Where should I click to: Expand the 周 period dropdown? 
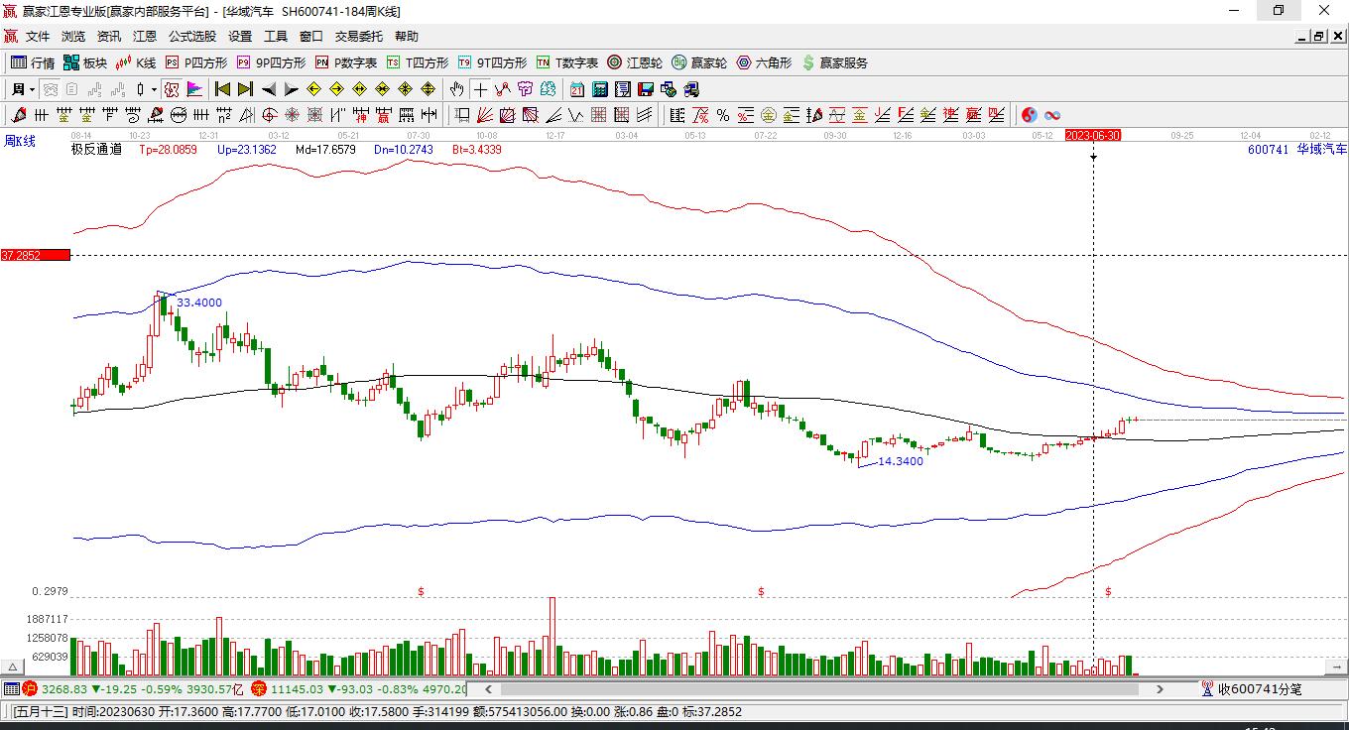point(32,89)
